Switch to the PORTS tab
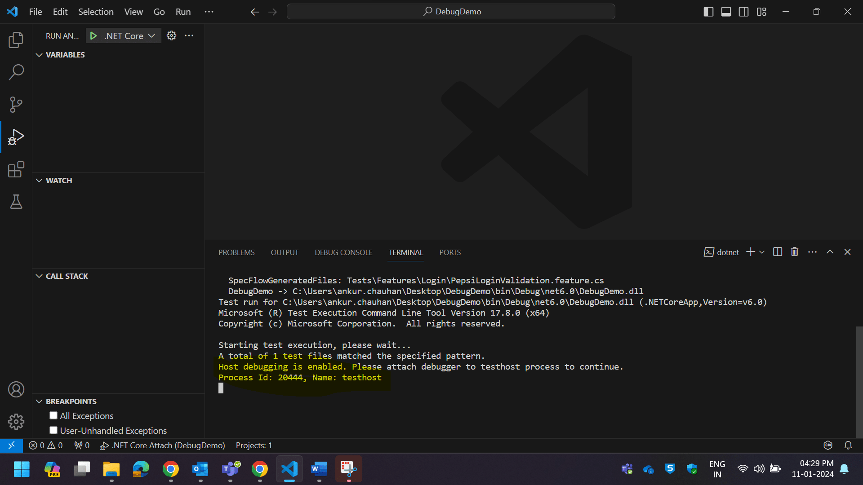Image resolution: width=863 pixels, height=485 pixels. coord(450,252)
